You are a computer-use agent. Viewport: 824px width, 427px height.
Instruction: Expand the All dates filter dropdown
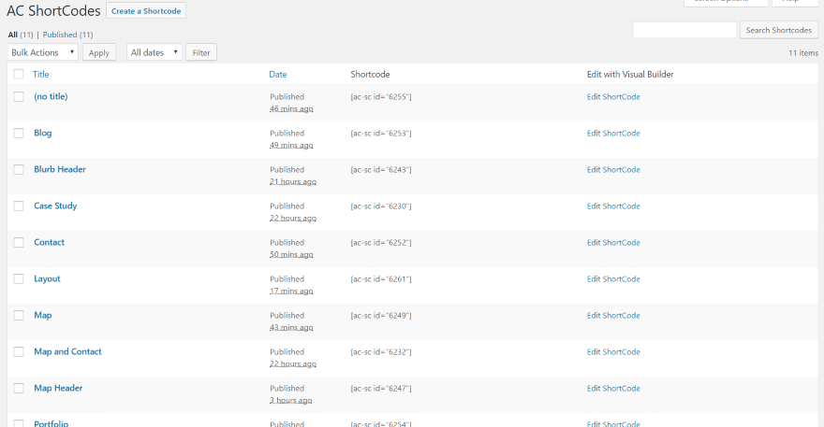tap(154, 52)
